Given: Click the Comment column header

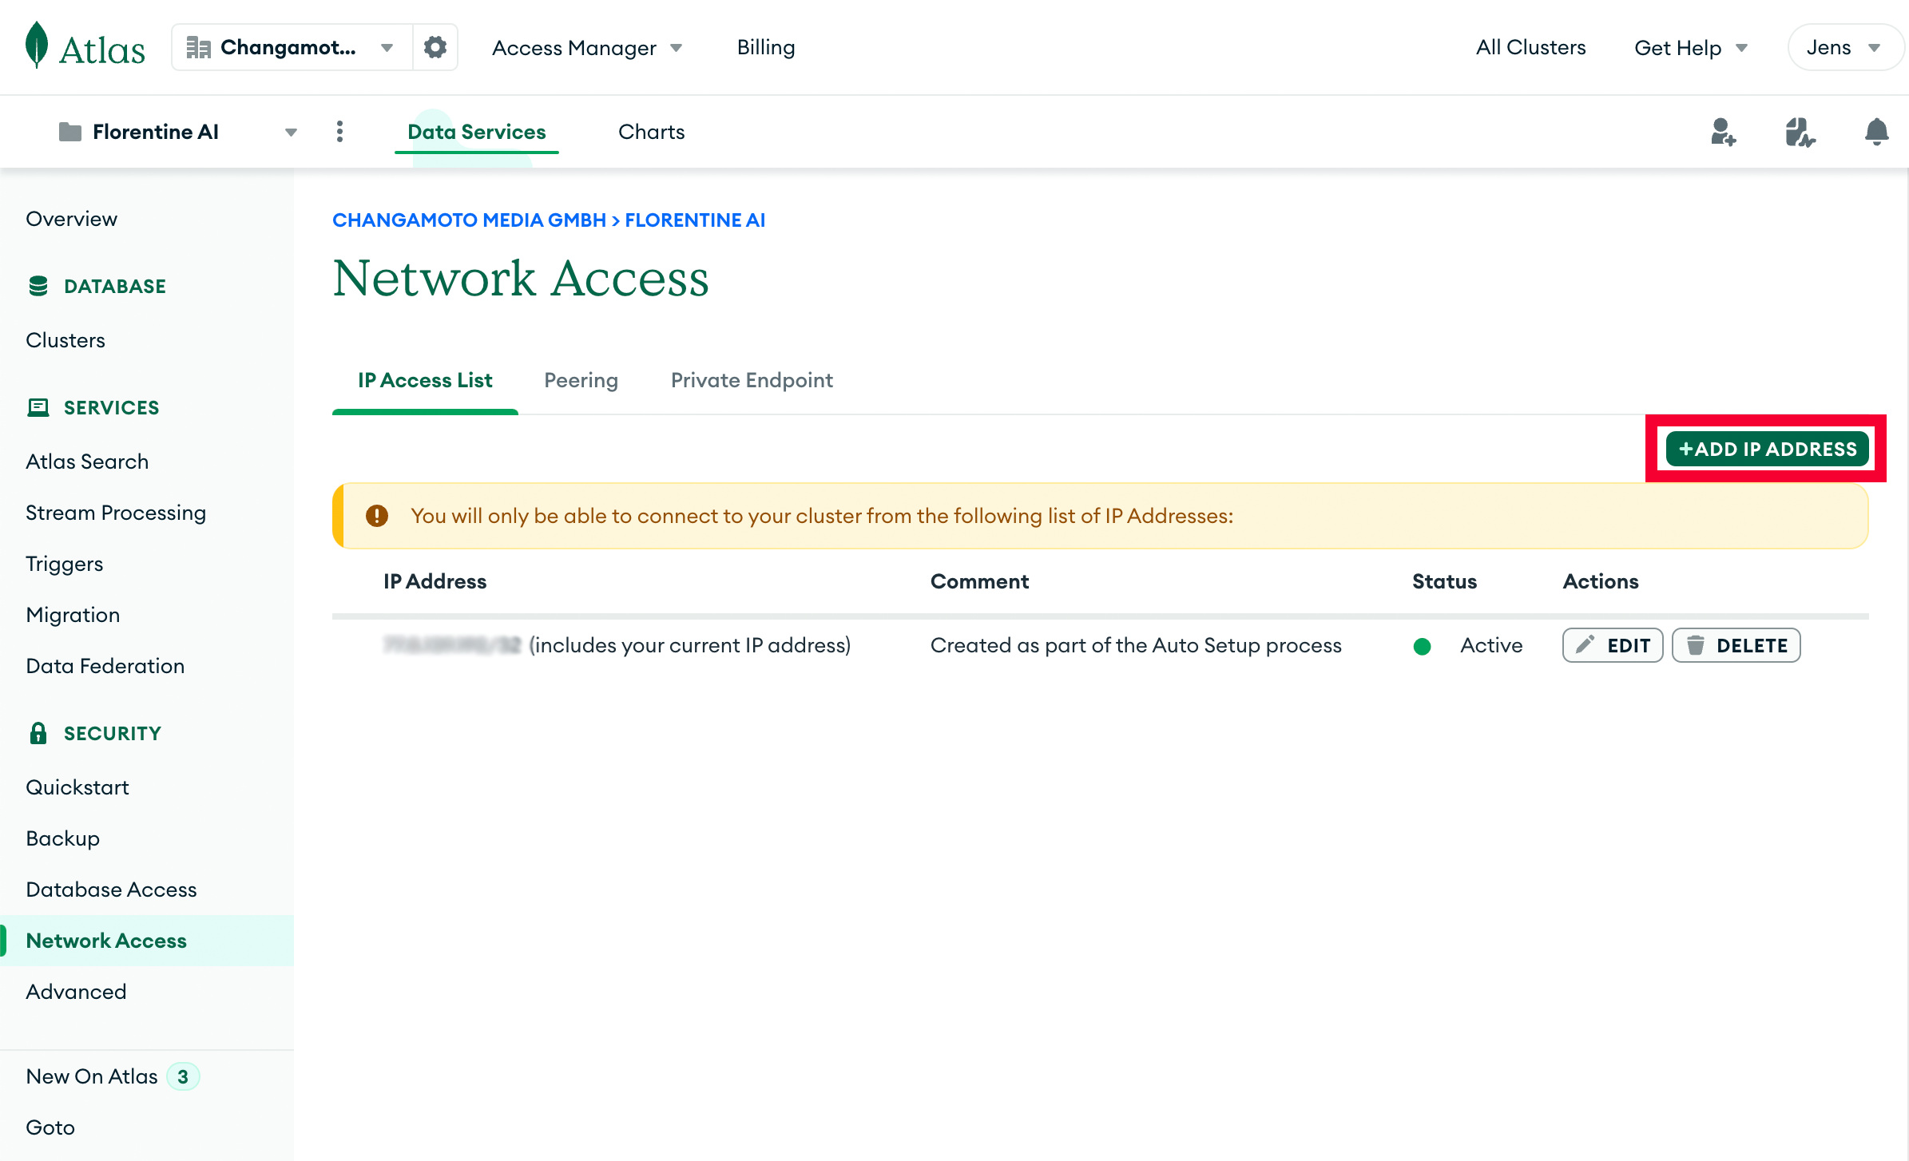Looking at the screenshot, I should pos(979,581).
